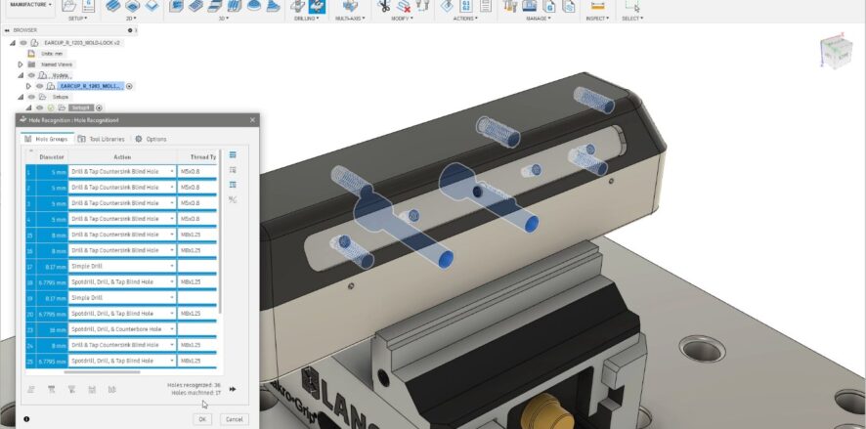Viewport: 866px width, 429px height.
Task: Select the third 3D strategy icon
Action: coord(215,6)
